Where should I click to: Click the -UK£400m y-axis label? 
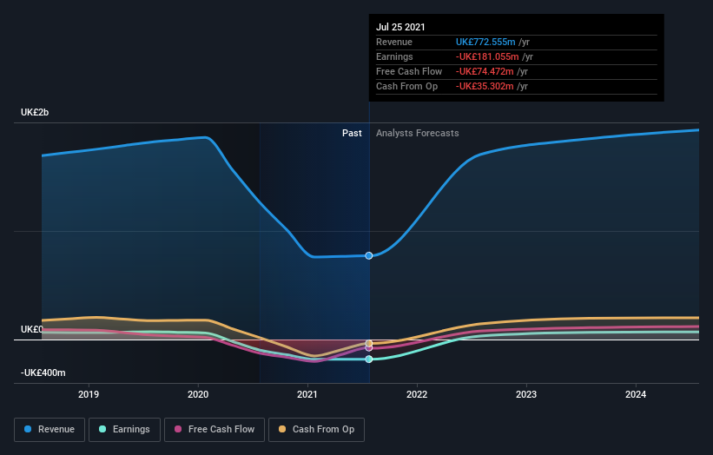coord(43,373)
